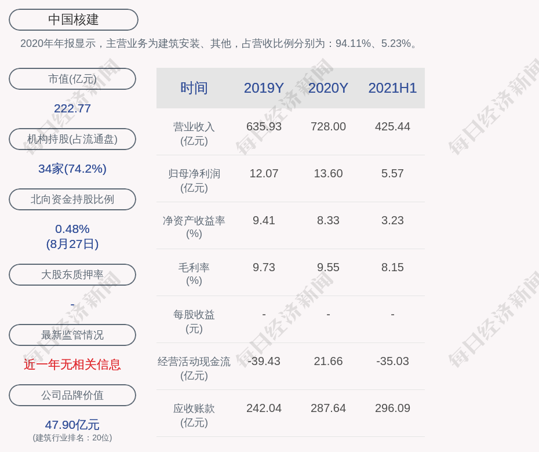The height and width of the screenshot is (452, 539).
Task: Click the 34家(74.2%) institutional holdings value
Action: [72, 169]
